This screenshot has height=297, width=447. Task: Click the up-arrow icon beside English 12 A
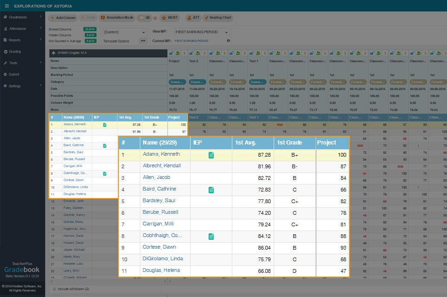click(53, 53)
